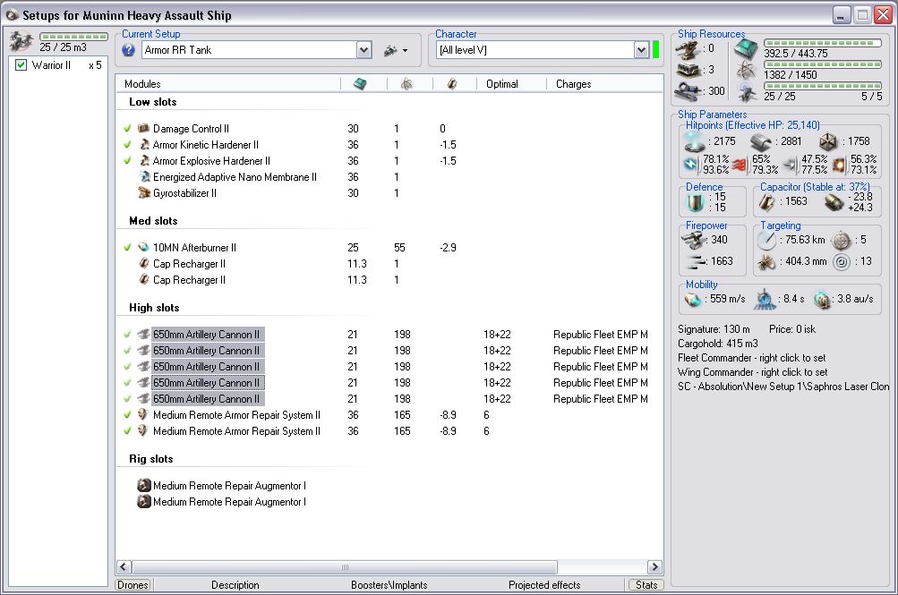Click the horizontal scrollbar right arrow

pos(654,567)
